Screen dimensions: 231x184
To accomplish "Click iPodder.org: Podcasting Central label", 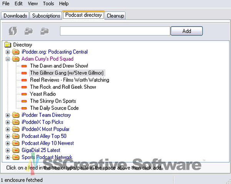I will [55, 52].
